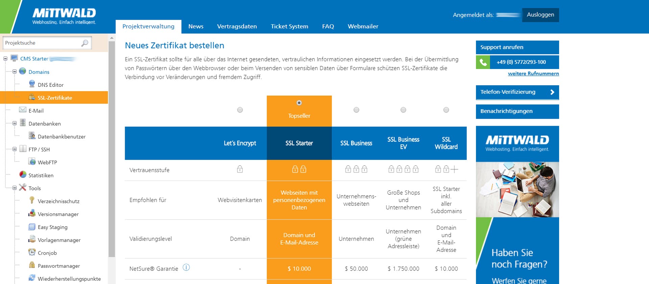Click the Vorlagenmanager icon
Image resolution: width=649 pixels, height=284 pixels.
coord(32,239)
